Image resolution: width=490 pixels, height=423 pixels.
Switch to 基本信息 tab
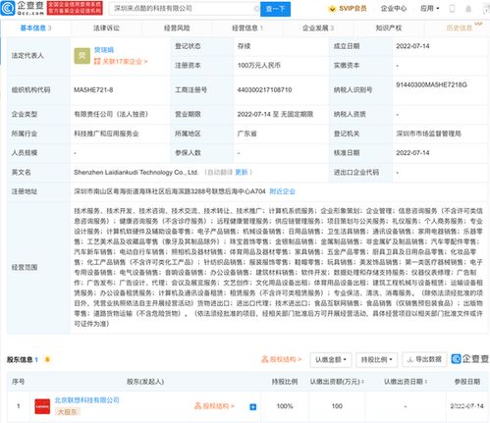35,28
